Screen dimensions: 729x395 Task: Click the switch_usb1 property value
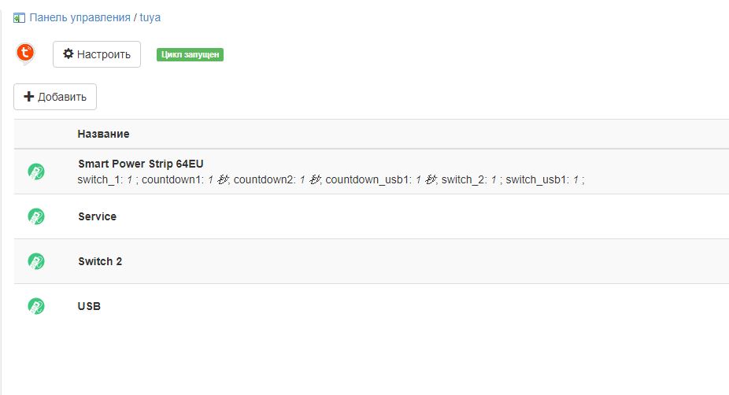(x=575, y=180)
